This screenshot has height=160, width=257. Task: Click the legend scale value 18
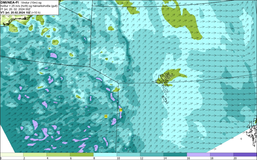click(x=212, y=158)
